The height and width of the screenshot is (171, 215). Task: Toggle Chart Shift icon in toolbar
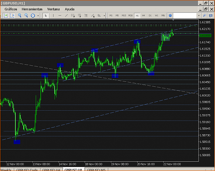tap(12, 16)
